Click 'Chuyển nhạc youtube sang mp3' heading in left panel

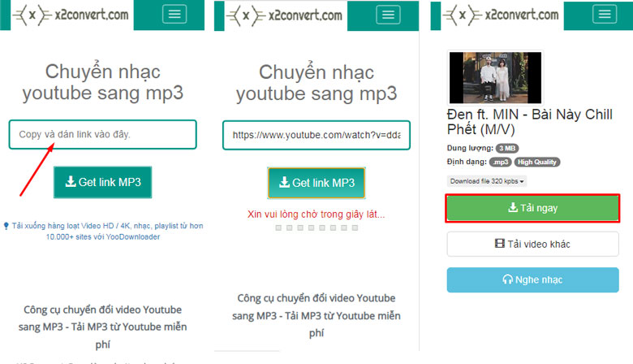pyautogui.click(x=102, y=82)
